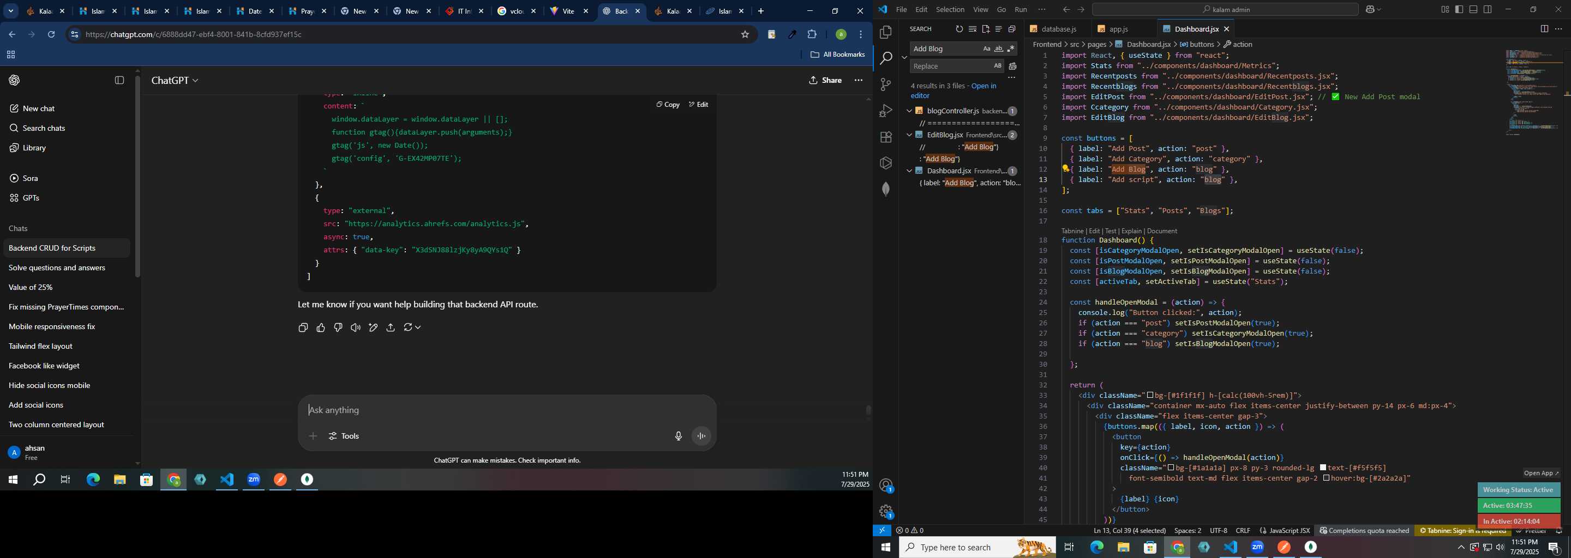Toggle VS Code primary side bar
The width and height of the screenshot is (1571, 558).
click(x=1459, y=10)
